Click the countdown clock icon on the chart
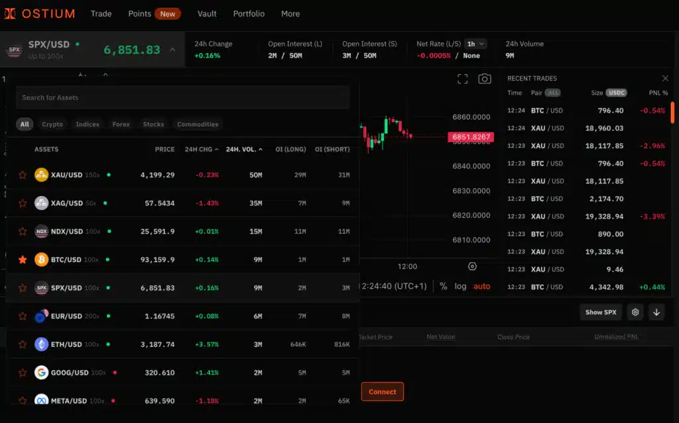 click(471, 266)
